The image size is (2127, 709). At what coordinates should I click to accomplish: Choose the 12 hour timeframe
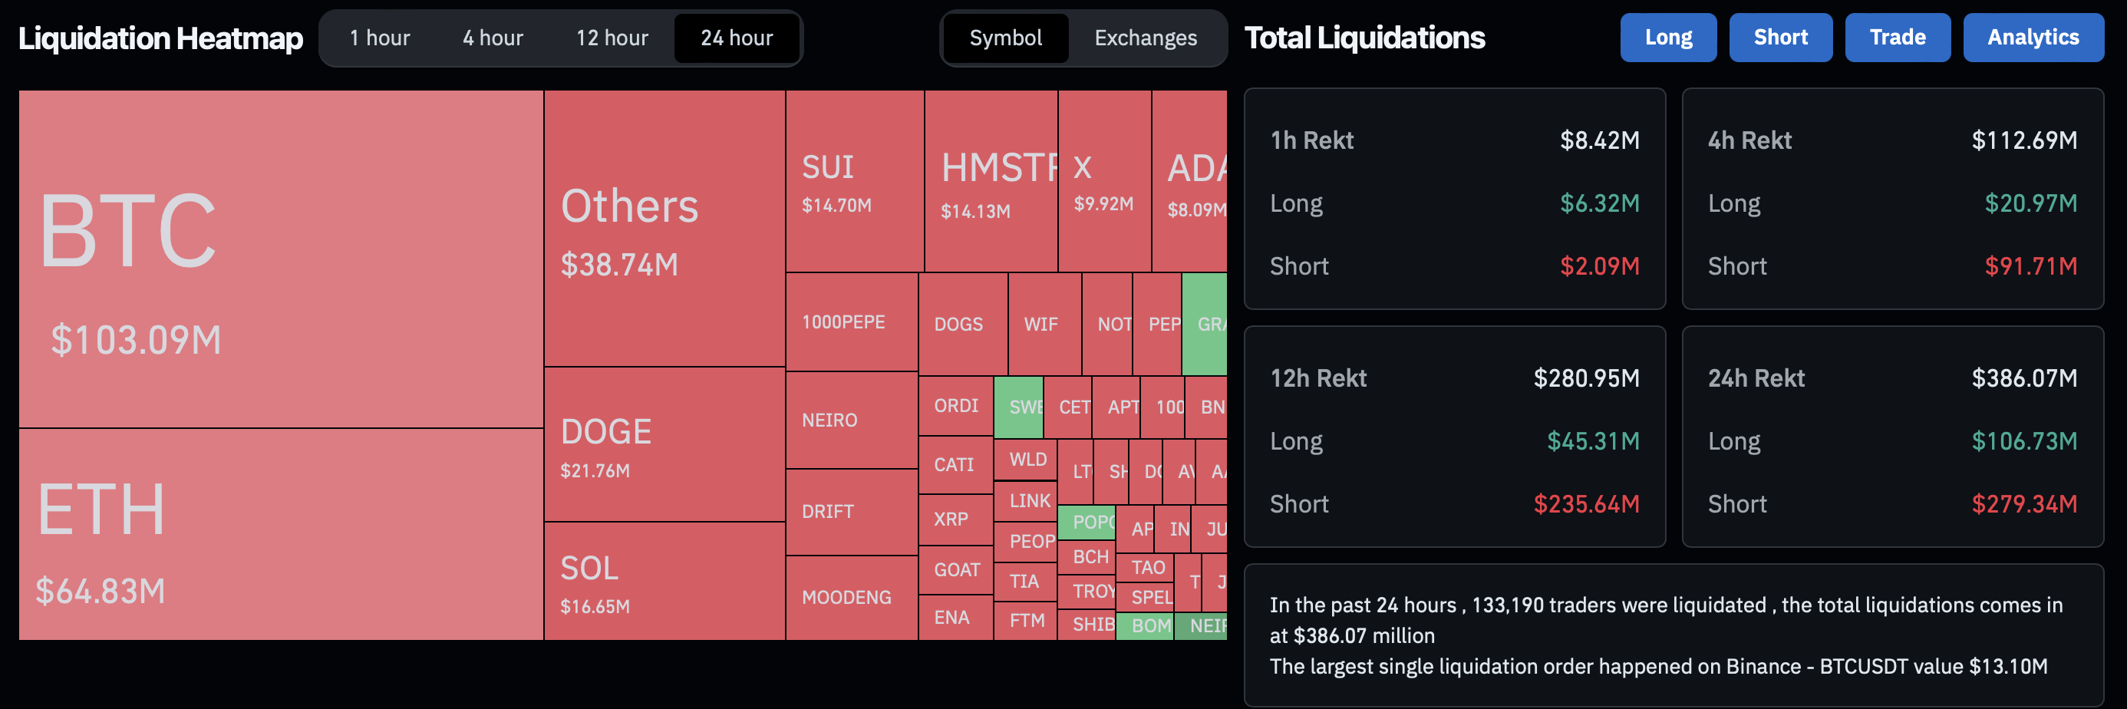coord(612,38)
